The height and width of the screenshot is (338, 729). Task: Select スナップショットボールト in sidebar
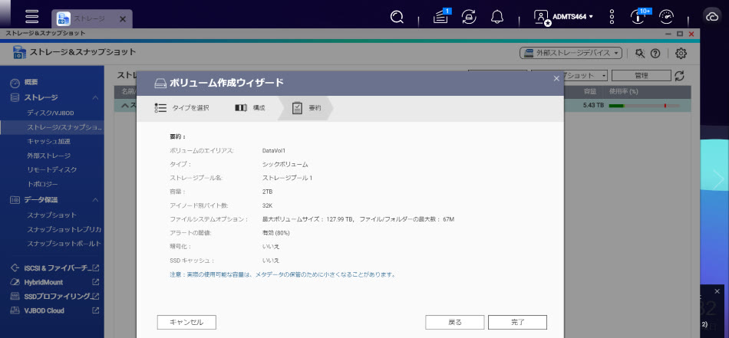(64, 244)
